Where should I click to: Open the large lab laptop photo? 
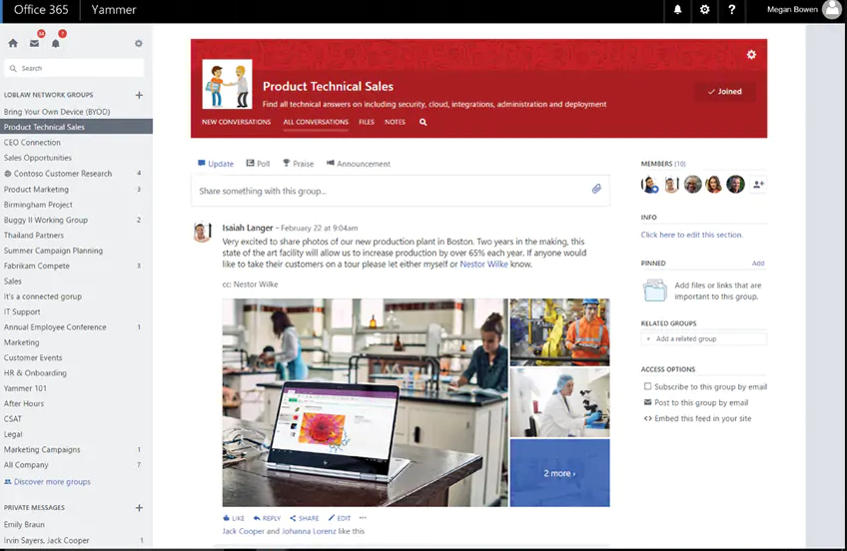(x=366, y=402)
